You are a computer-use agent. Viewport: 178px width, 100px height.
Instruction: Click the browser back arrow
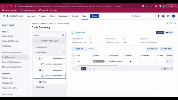point(3,6)
